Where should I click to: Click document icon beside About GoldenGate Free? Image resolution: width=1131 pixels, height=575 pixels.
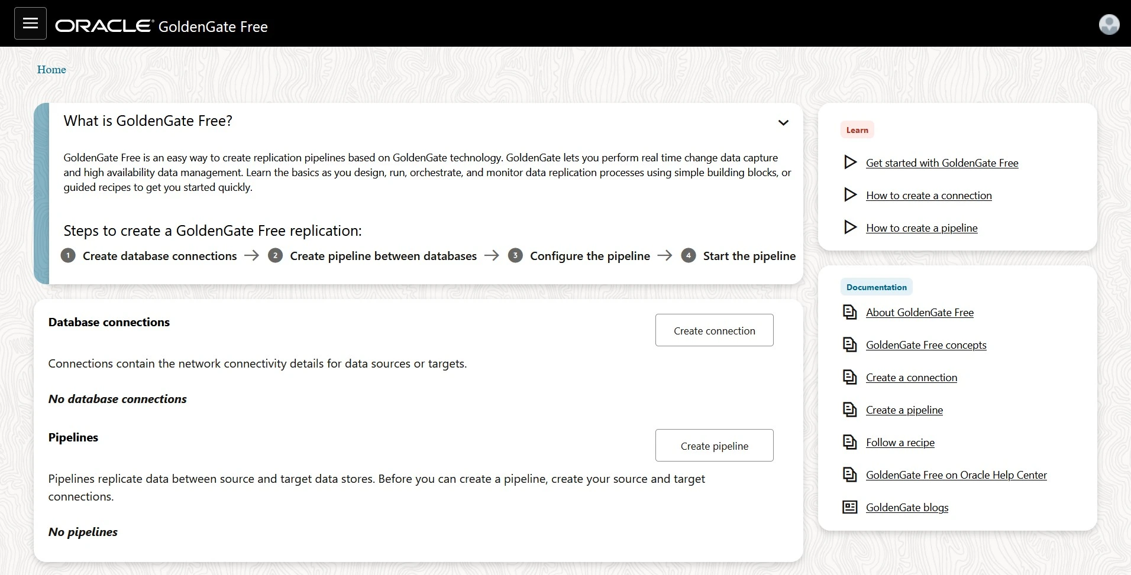[x=849, y=312]
